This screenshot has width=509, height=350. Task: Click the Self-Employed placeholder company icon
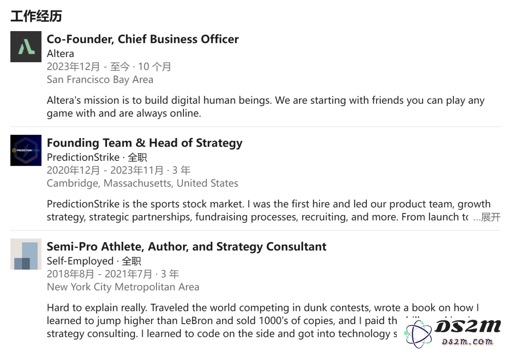(26, 254)
